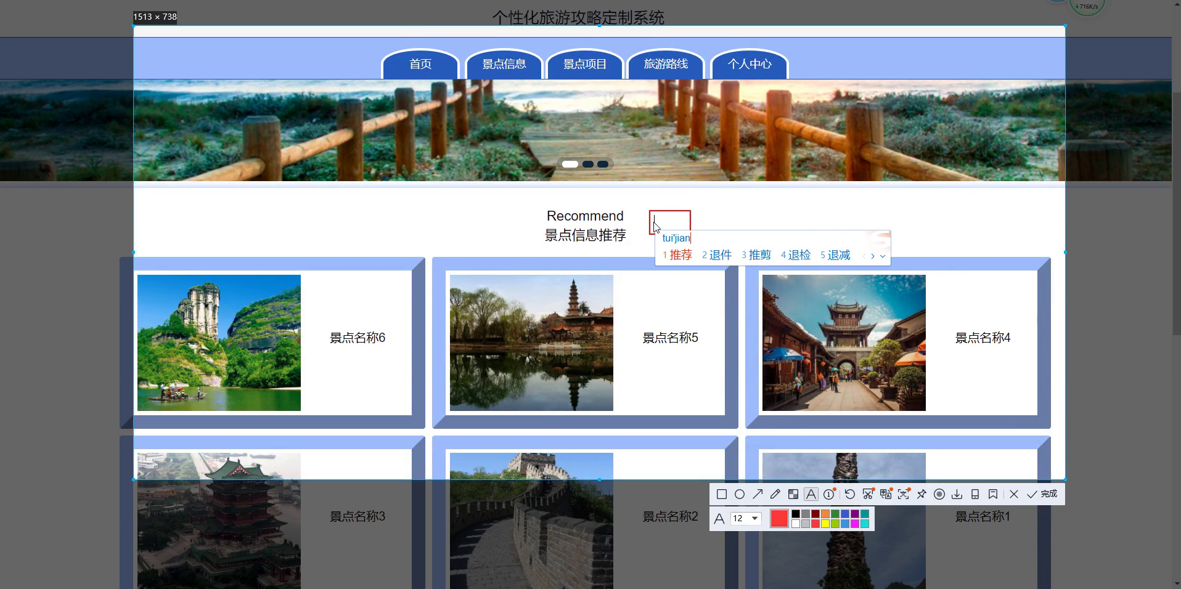1181x589 pixels.
Task: Click the 景点名称4 title link
Action: 983,338
